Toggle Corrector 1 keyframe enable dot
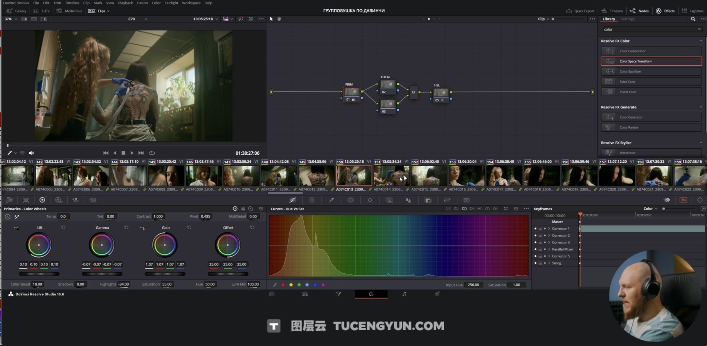 535,229
